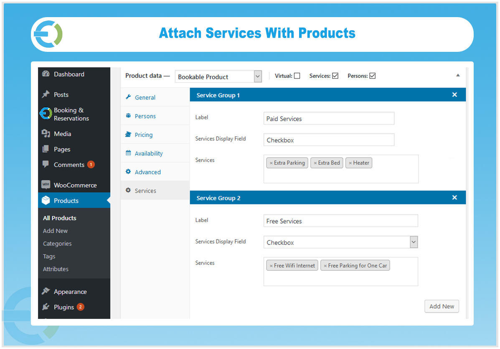
Task: Remove the Heater service tag
Action: coord(351,163)
